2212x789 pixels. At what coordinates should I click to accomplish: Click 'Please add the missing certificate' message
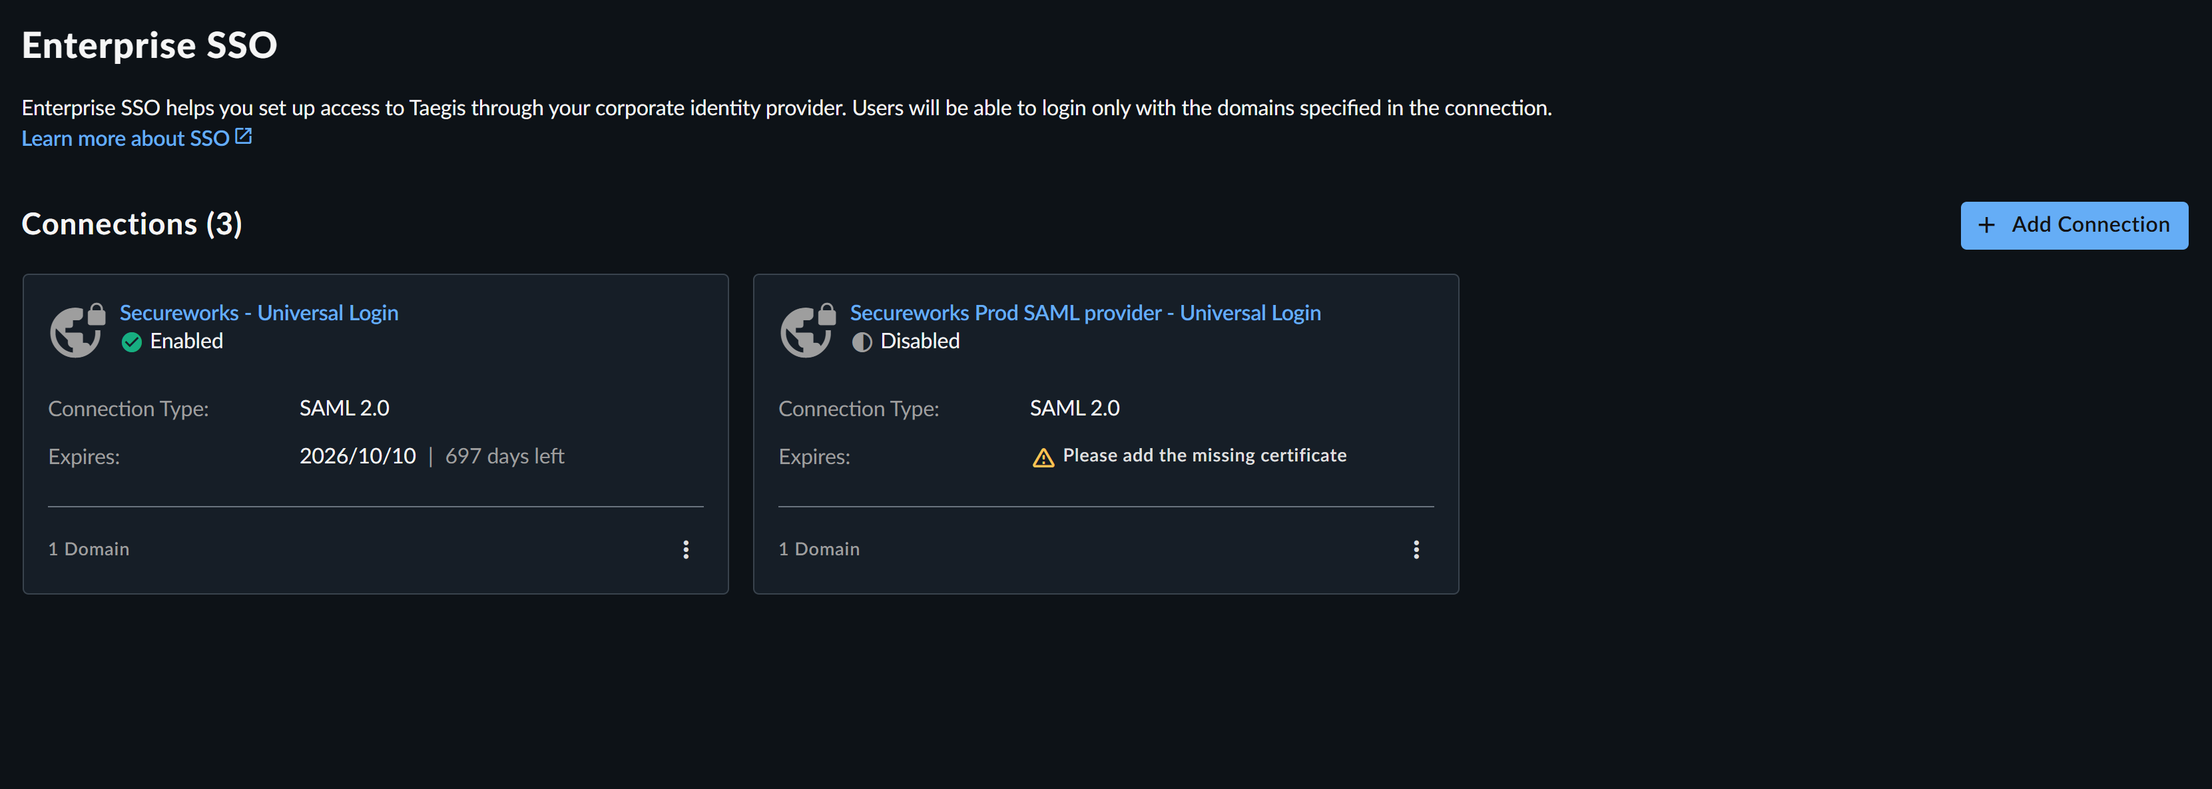point(1204,455)
